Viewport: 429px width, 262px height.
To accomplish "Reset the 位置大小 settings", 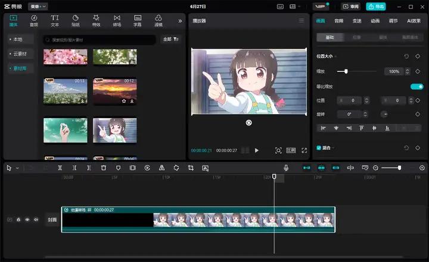I will coord(406,56).
